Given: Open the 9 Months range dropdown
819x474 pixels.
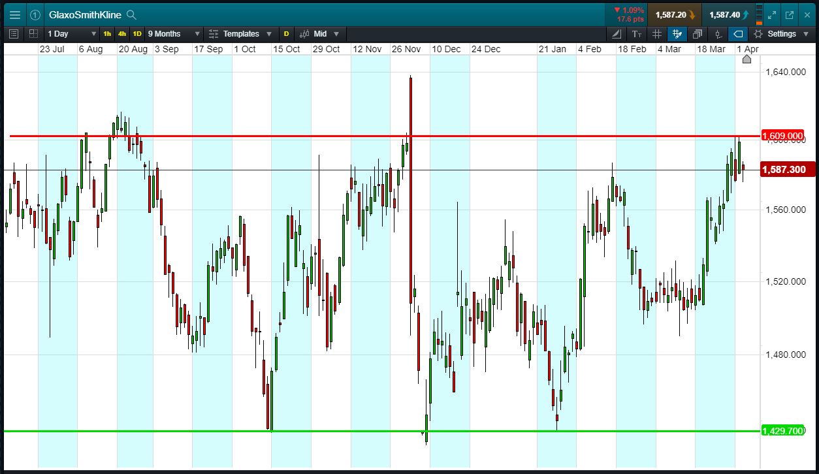Looking at the screenshot, I should point(173,33).
